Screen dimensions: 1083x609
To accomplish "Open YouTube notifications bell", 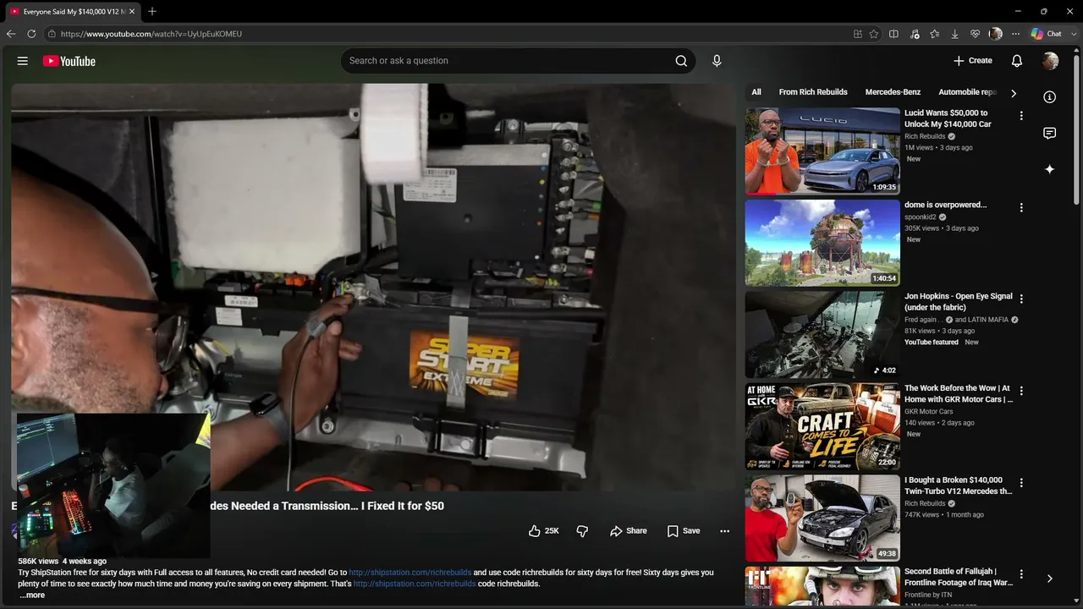I will pyautogui.click(x=1017, y=61).
